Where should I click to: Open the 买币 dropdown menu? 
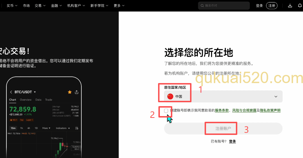[x=12, y=6]
